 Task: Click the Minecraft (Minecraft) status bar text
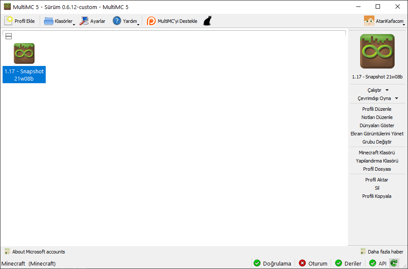28,263
